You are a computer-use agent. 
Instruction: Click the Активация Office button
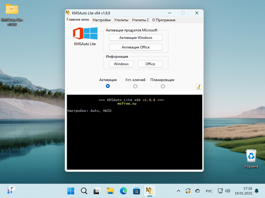(135, 47)
